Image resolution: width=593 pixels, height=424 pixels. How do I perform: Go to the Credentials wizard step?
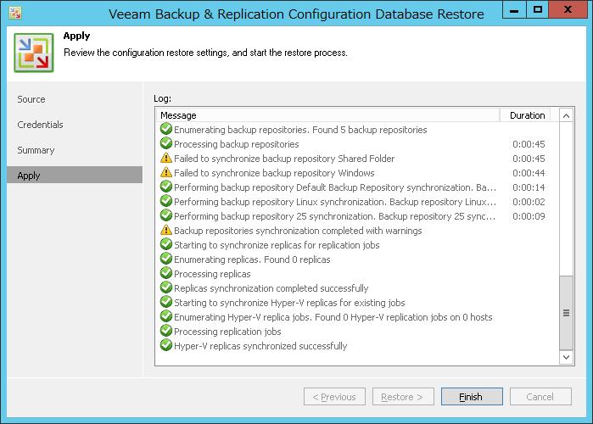40,125
